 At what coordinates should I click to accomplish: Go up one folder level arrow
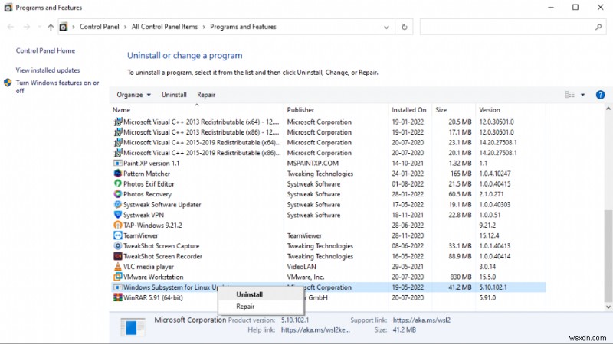click(x=51, y=27)
